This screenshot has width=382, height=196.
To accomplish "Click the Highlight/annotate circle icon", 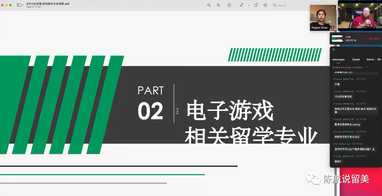I will pyautogui.click(x=265, y=5).
